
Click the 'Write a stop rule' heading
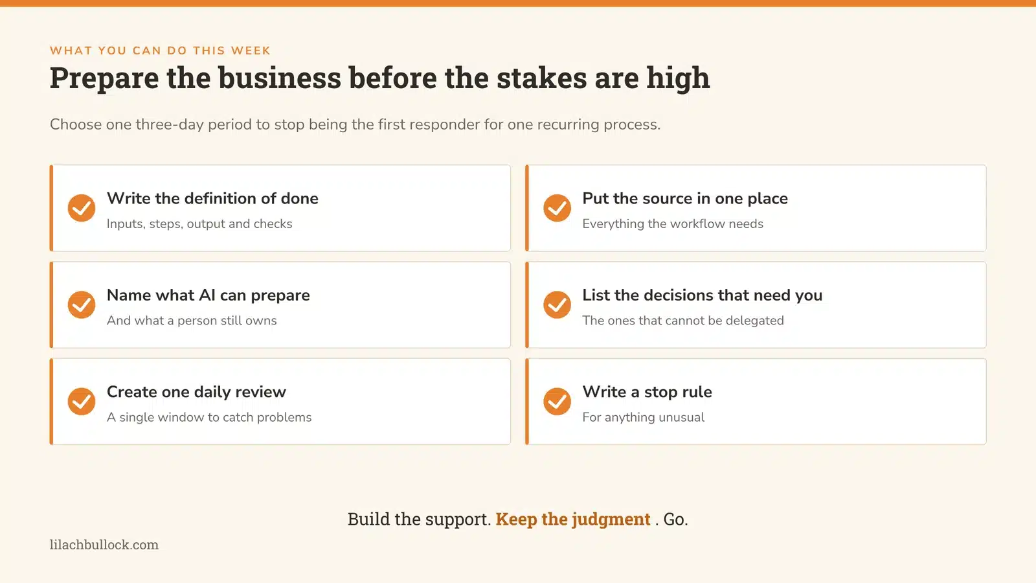pyautogui.click(x=647, y=392)
